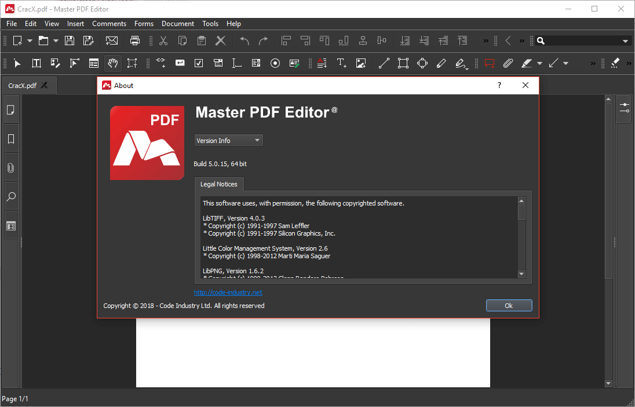Image resolution: width=635 pixels, height=407 pixels.
Task: Expand the Open folder dropdown arrow
Action: tap(56, 41)
